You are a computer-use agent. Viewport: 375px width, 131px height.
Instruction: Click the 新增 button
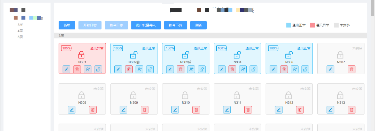click(x=67, y=25)
